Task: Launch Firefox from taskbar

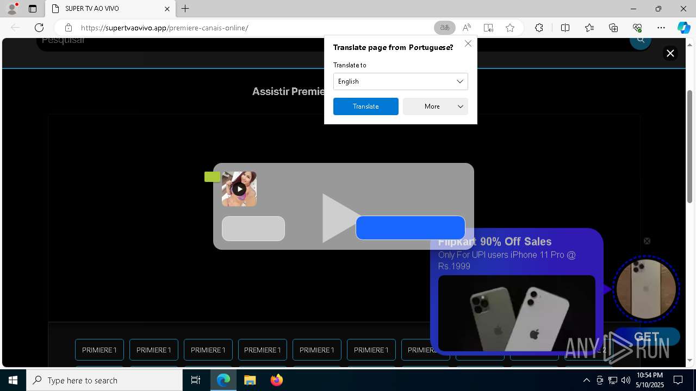Action: click(276, 380)
